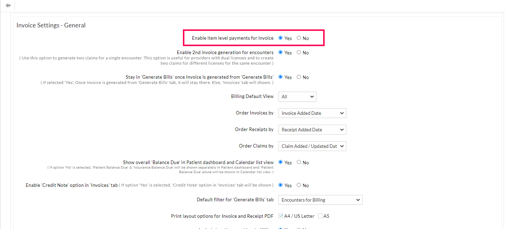
Task: Open the Order Receipts by selector
Action: [x=312, y=129]
